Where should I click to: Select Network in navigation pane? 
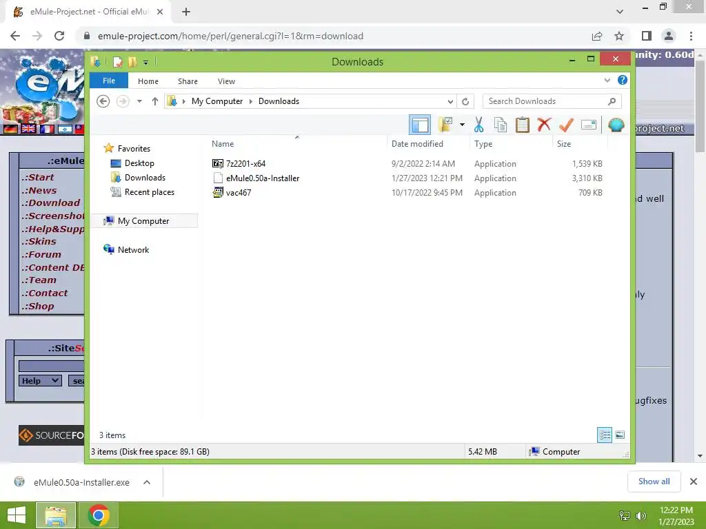133,249
